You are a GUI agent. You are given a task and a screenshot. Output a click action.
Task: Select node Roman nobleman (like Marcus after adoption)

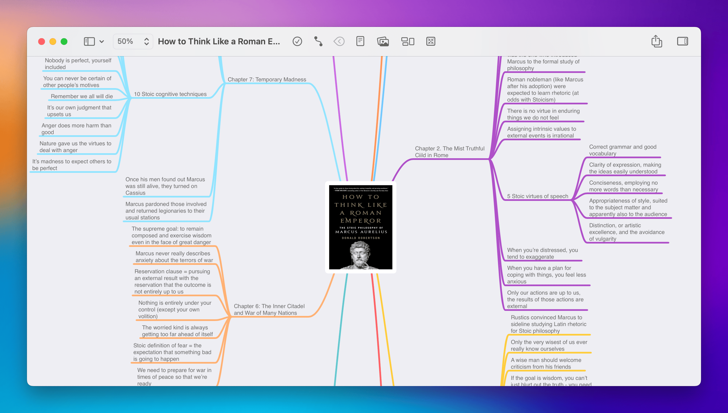545,89
